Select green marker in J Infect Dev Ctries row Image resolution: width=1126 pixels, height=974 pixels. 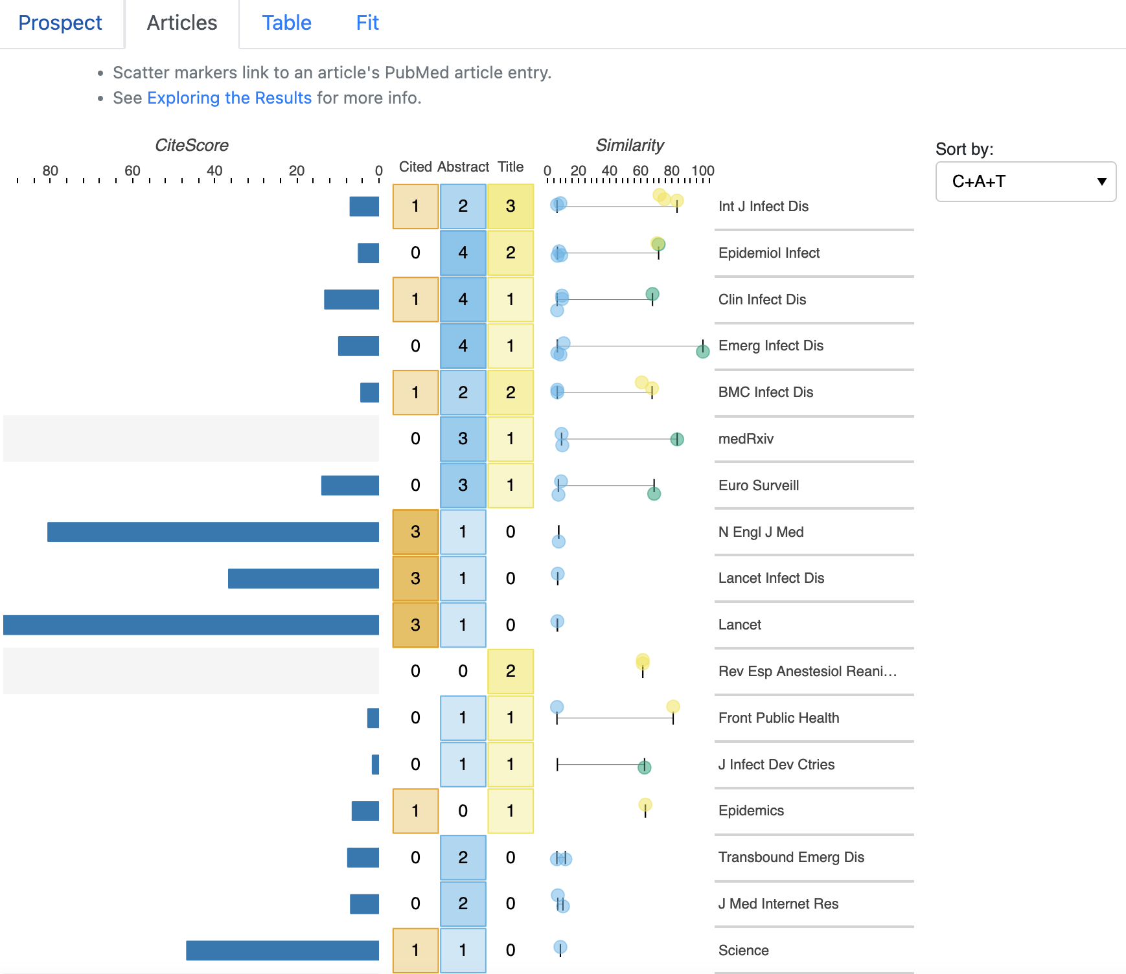644,767
